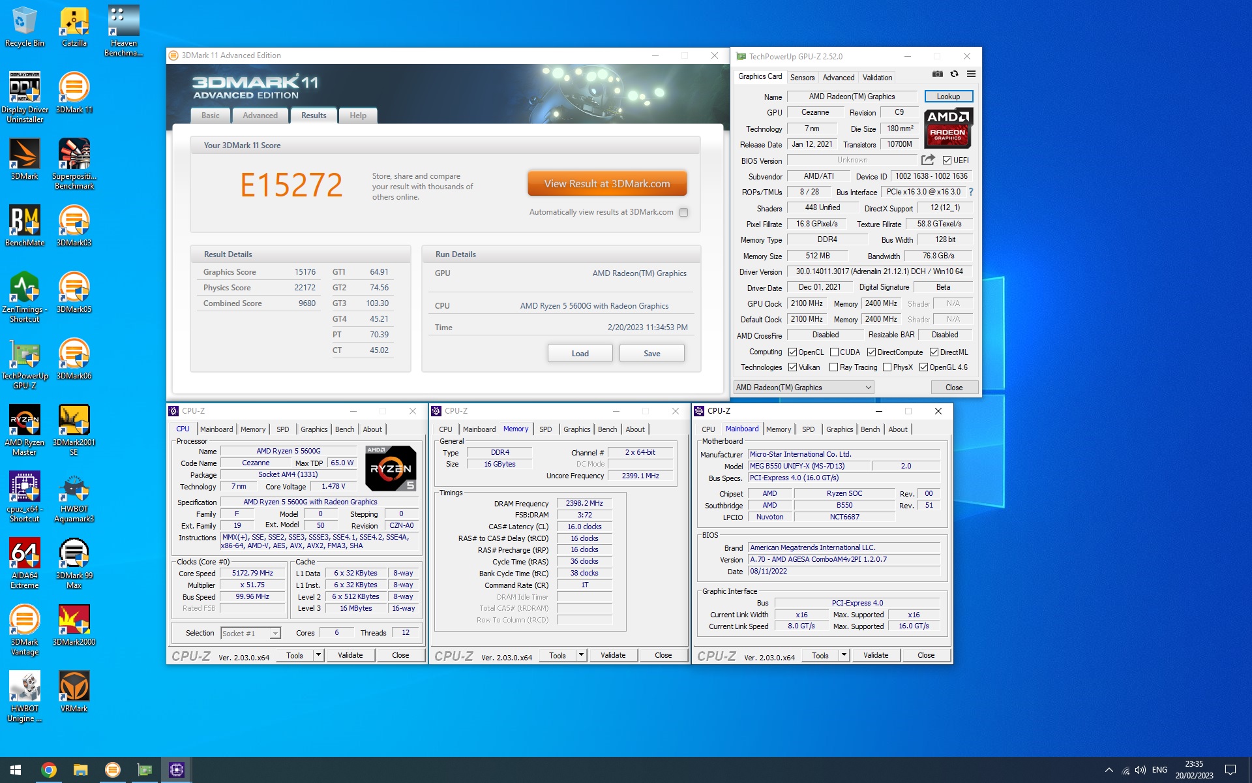Viewport: 1252px width, 783px height.
Task: Open Sensors tab in GPU-Z
Action: click(802, 77)
